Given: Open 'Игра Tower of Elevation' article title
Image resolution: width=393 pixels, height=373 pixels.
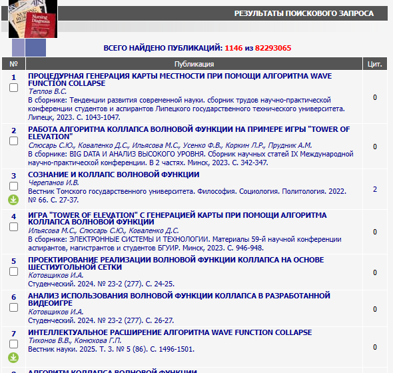Looking at the screenshot, I should tap(177, 218).
